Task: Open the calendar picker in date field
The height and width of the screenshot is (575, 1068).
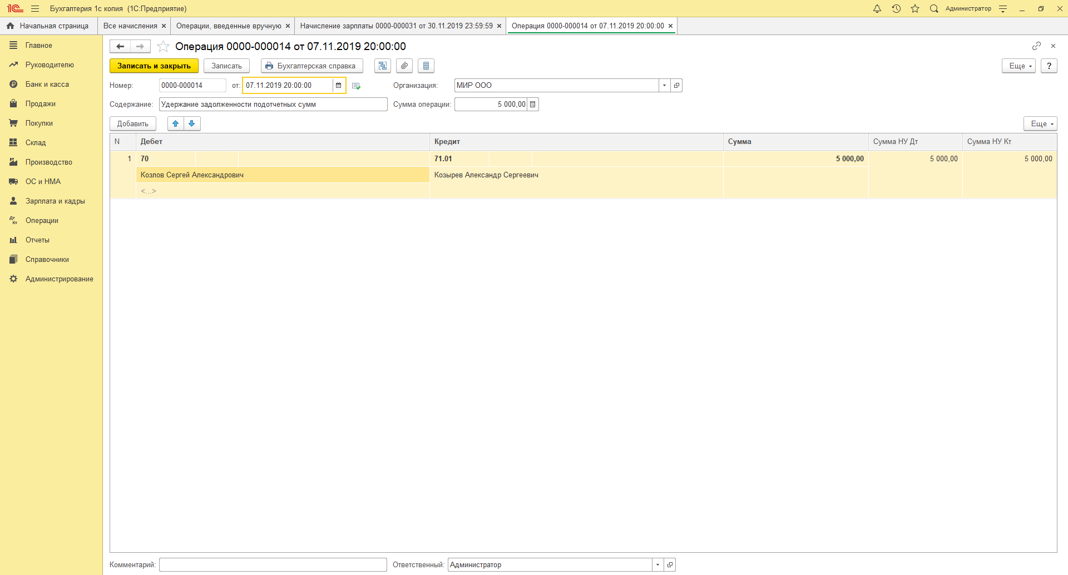Action: (x=338, y=85)
